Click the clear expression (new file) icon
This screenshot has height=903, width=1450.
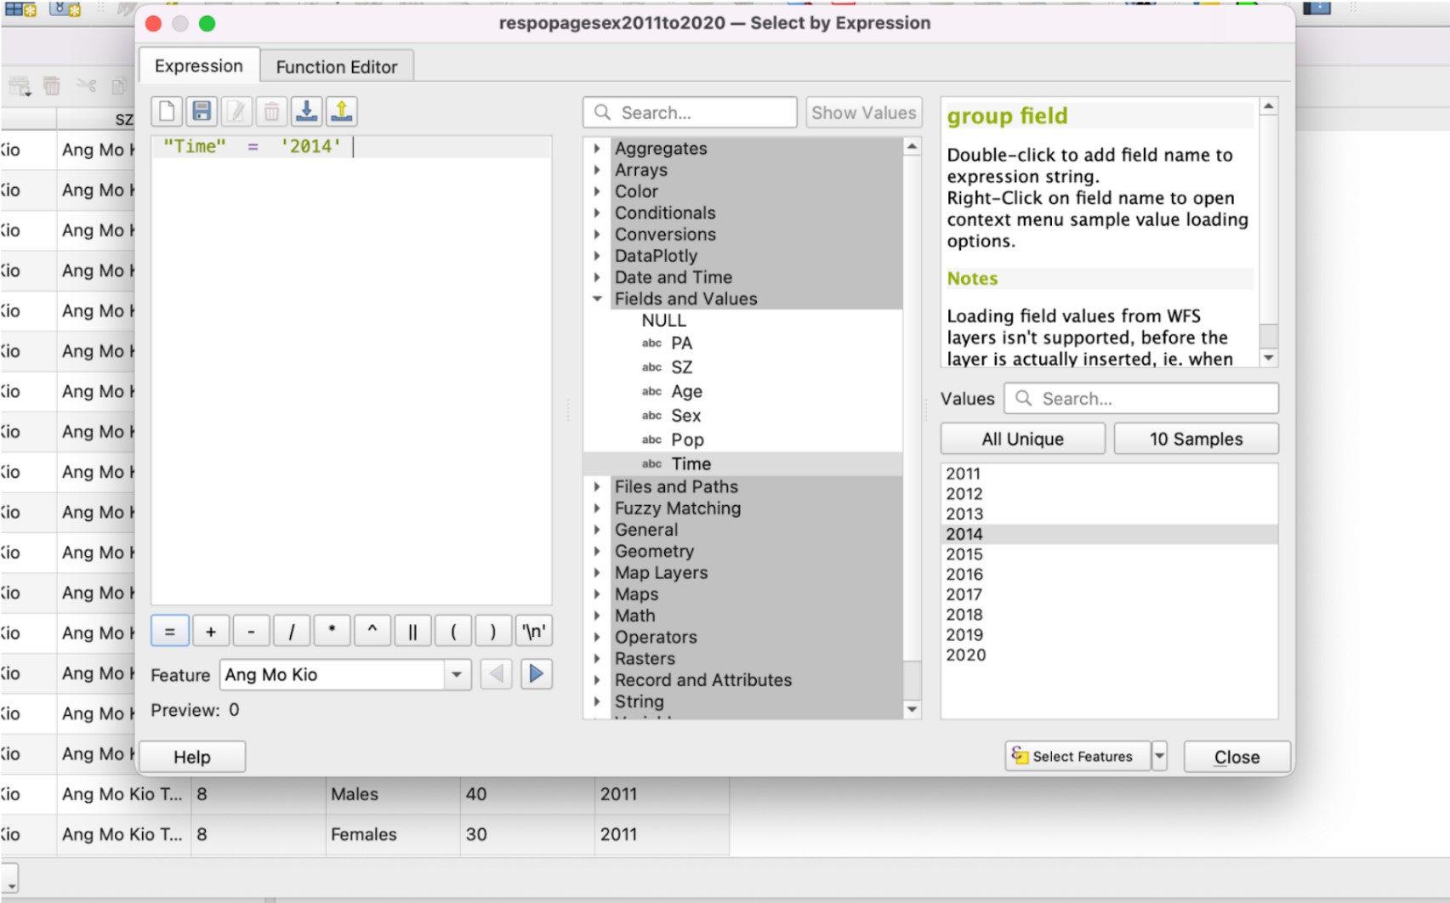(167, 111)
